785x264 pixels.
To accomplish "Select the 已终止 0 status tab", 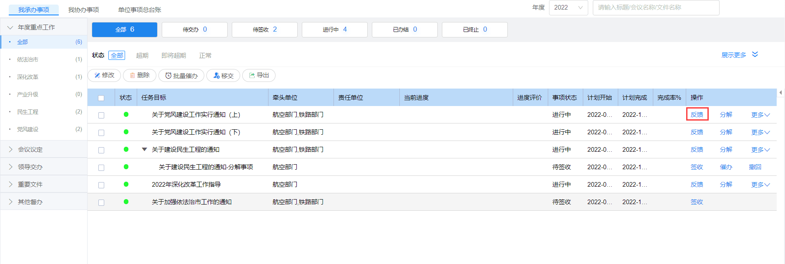I will point(475,30).
